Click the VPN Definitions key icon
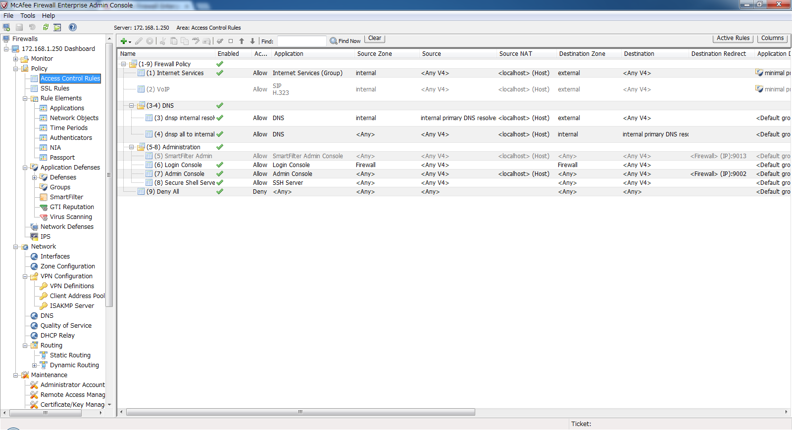This screenshot has width=792, height=430. [x=44, y=286]
